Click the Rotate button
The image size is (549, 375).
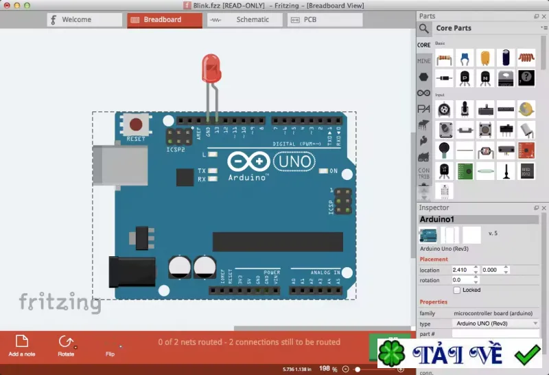66,345
